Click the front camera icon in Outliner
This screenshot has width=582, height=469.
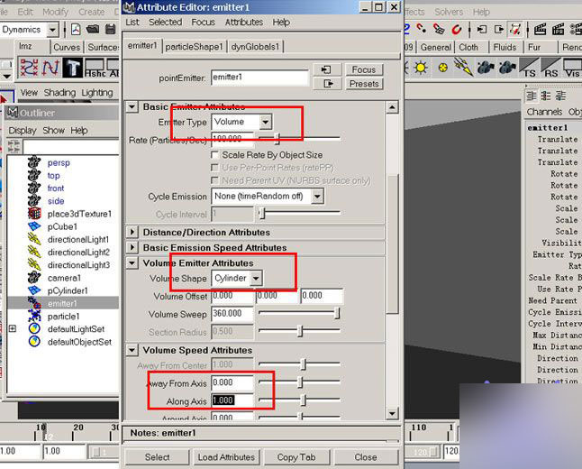tap(34, 188)
